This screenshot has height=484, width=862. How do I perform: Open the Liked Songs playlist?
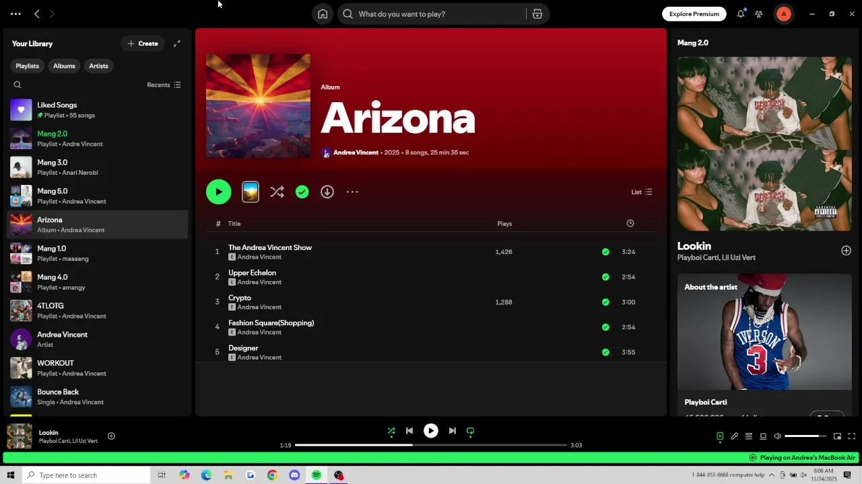(98, 110)
